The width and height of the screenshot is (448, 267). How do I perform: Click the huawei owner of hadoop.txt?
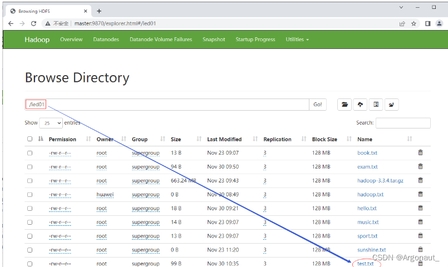pyautogui.click(x=105, y=195)
